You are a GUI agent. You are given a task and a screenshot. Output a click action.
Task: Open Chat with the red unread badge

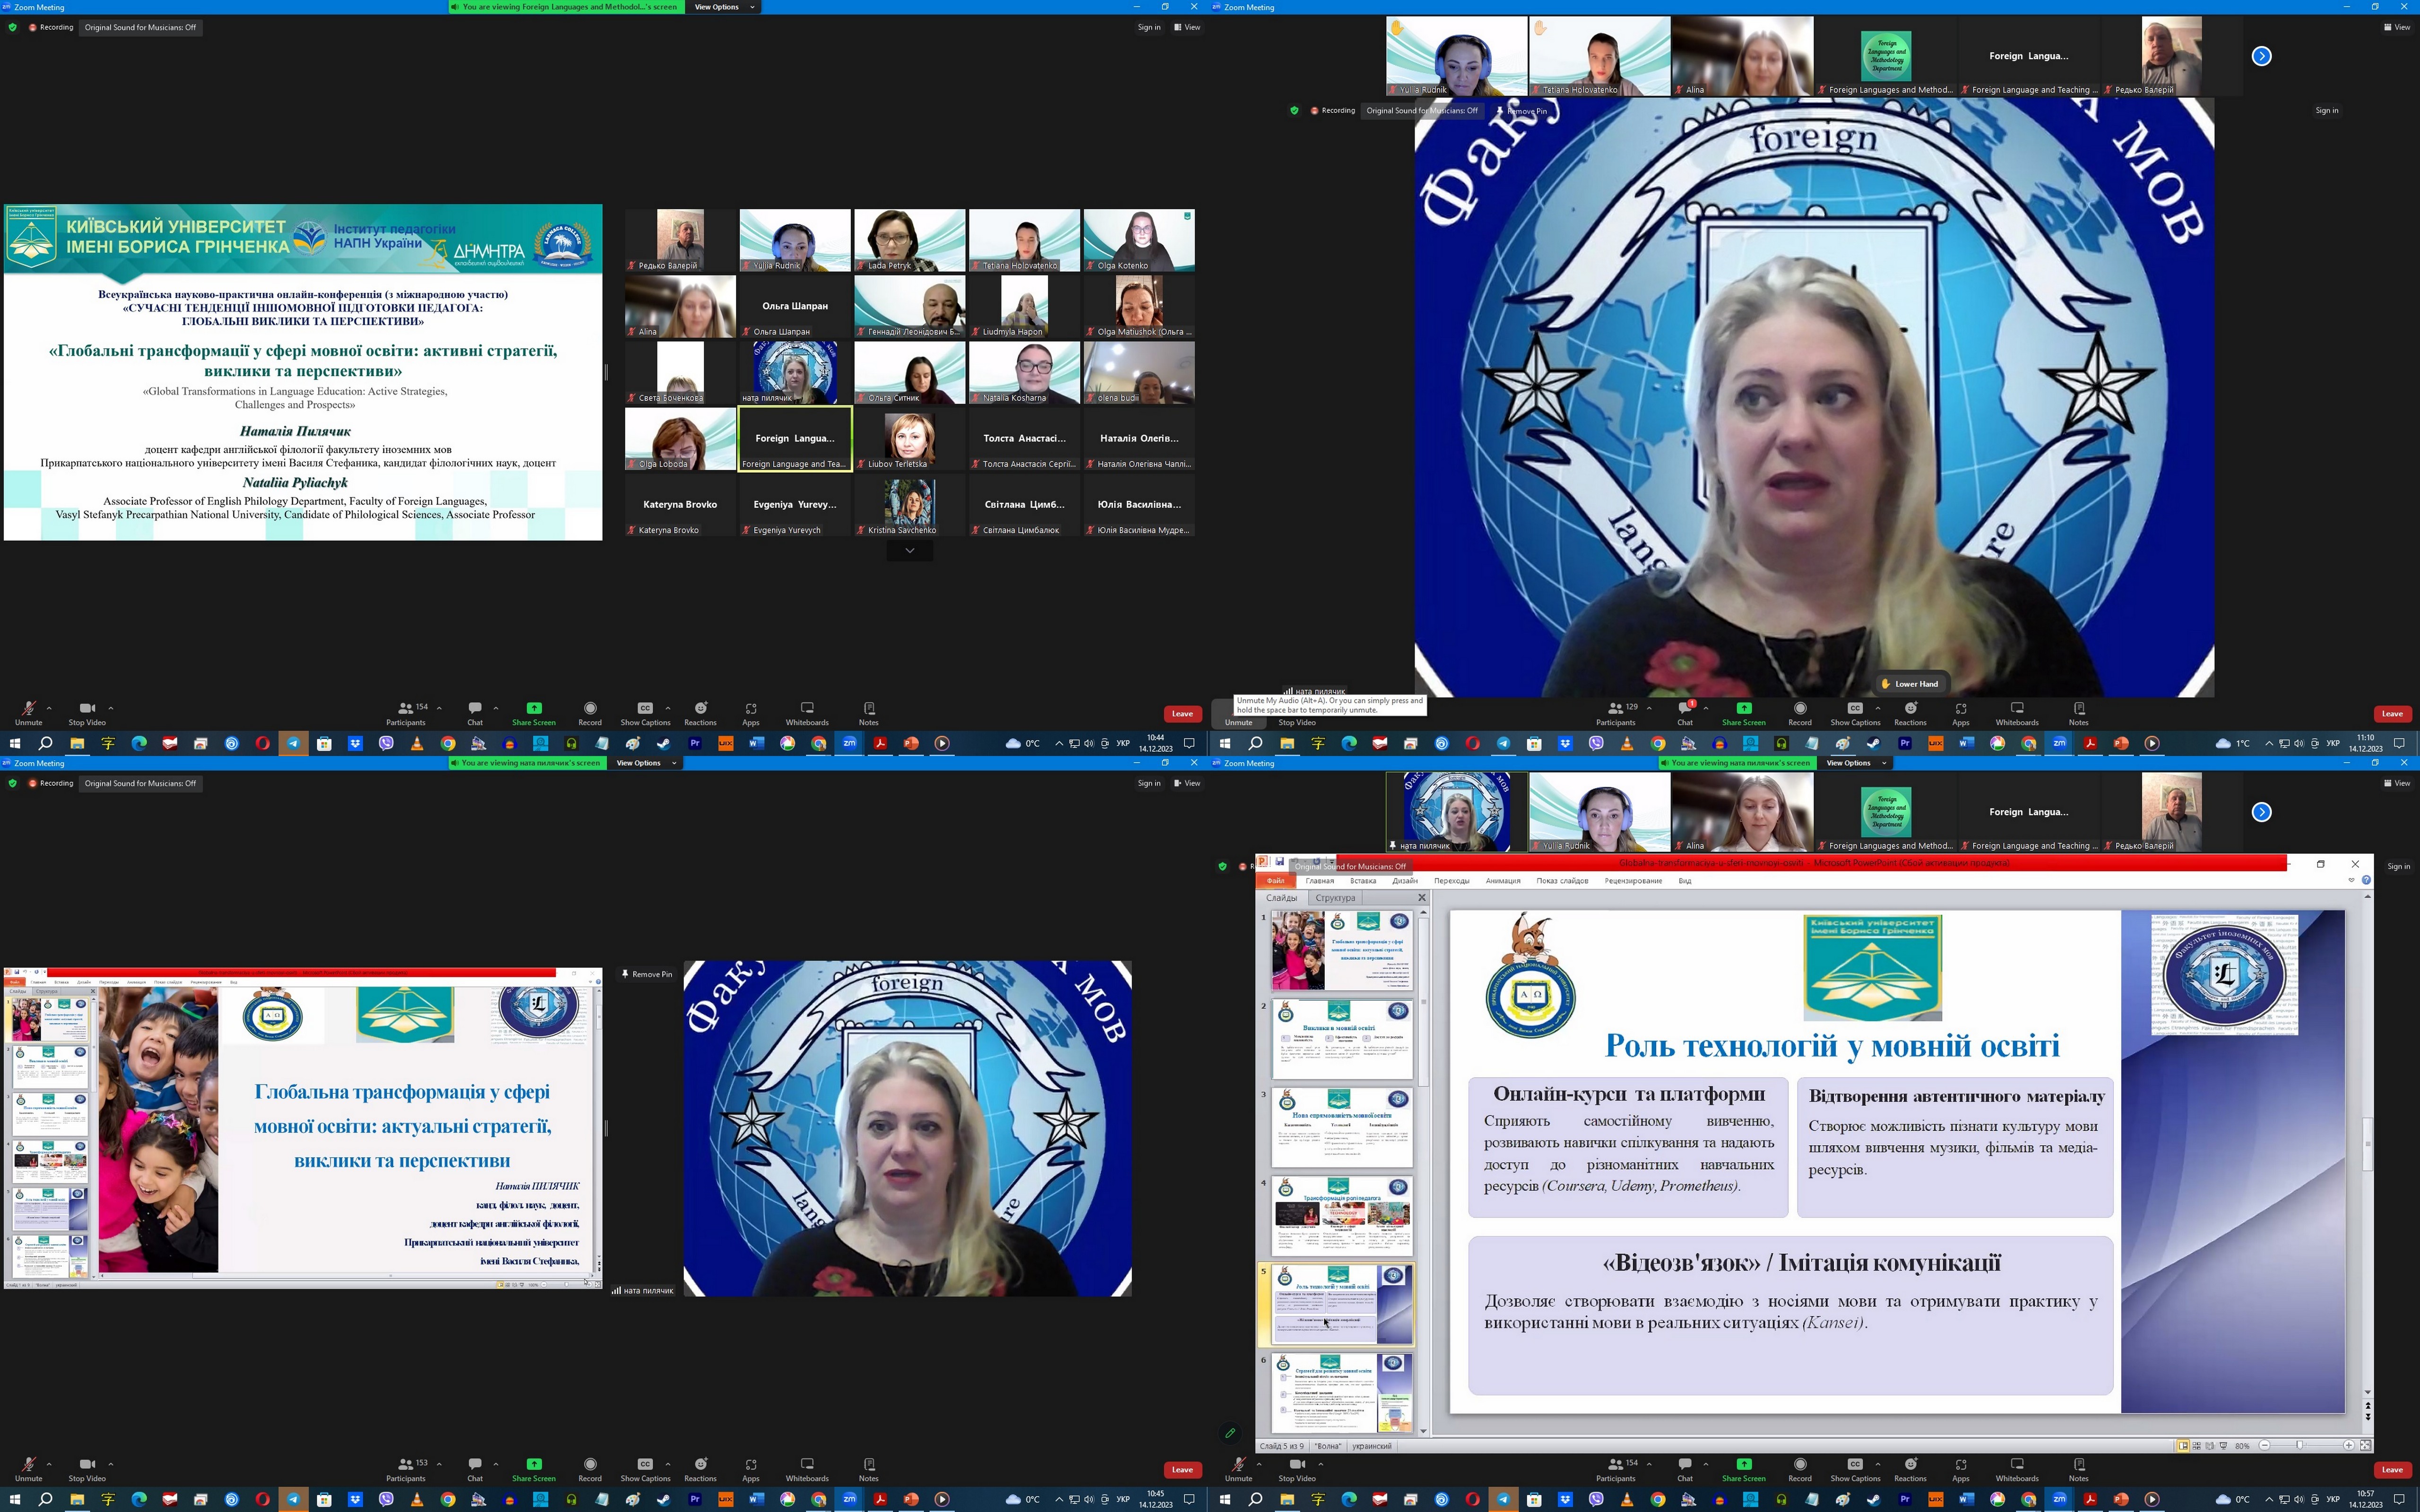(1685, 711)
